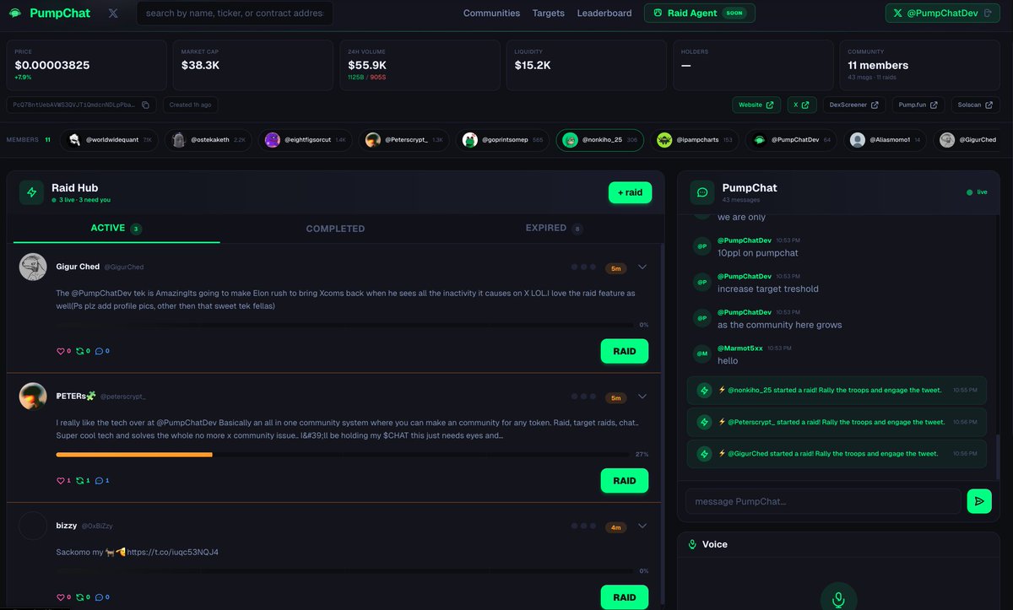Select member chip @goprintsomep
The width and height of the screenshot is (1013, 610).
pos(502,140)
